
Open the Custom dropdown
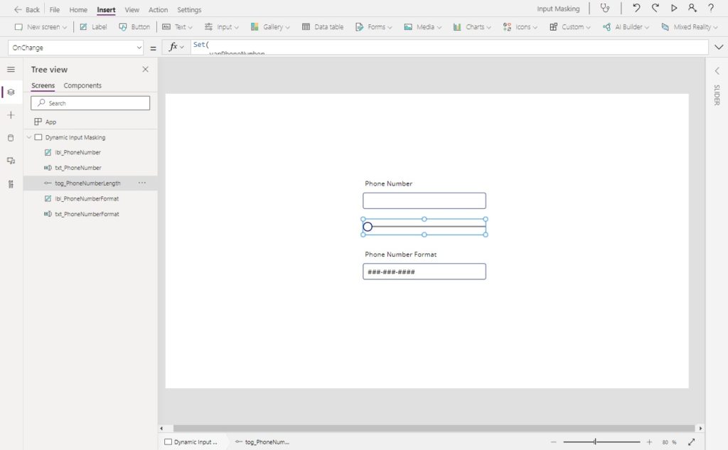(569, 27)
